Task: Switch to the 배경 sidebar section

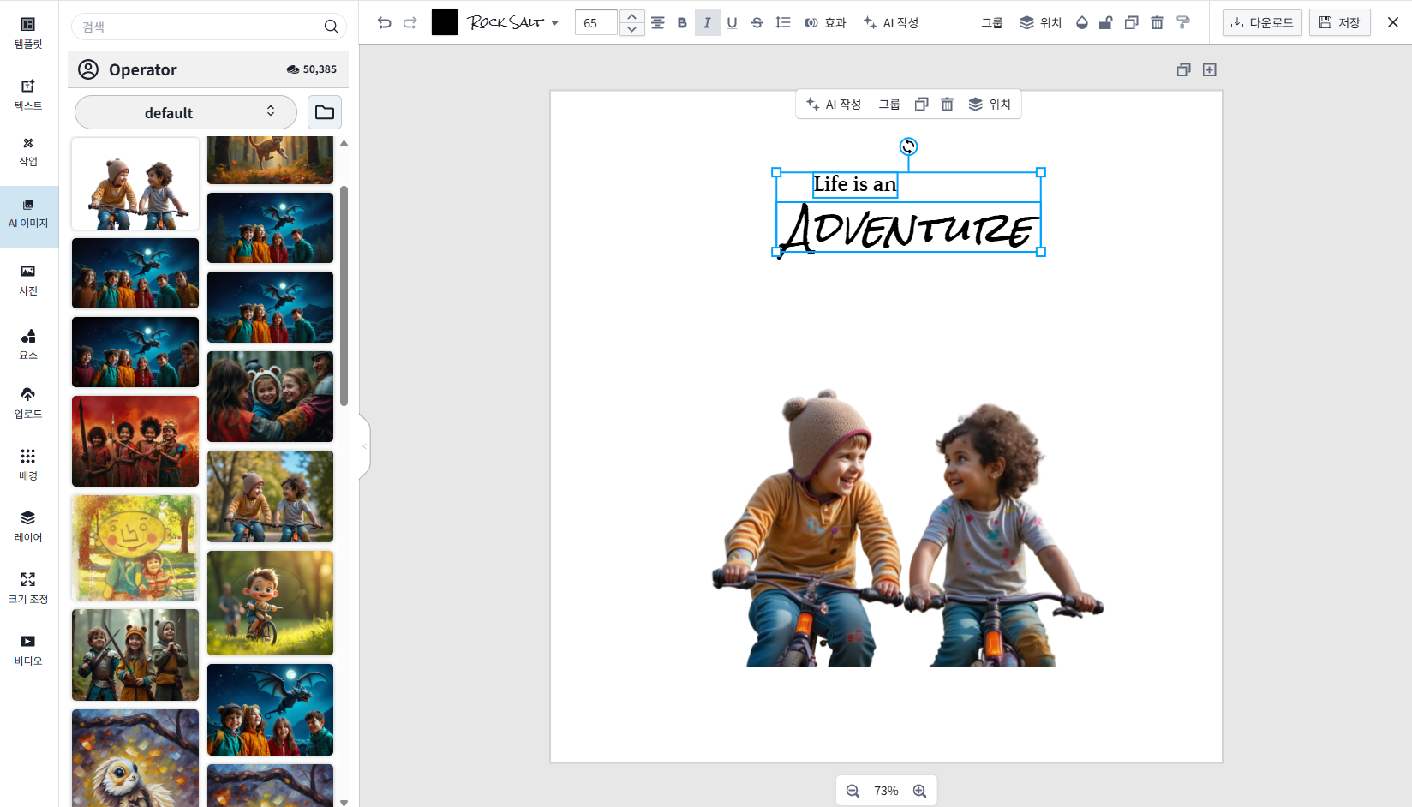Action: 28,463
